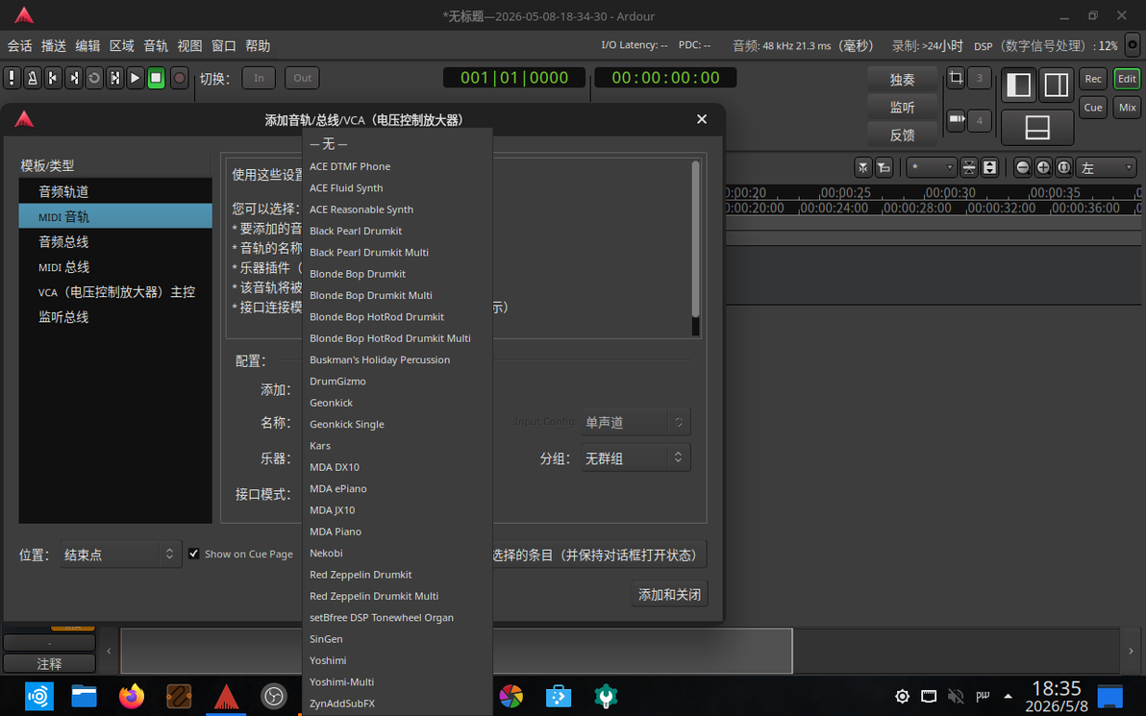
Task: Toggle Show on Cue Page checkbox
Action: click(x=193, y=554)
